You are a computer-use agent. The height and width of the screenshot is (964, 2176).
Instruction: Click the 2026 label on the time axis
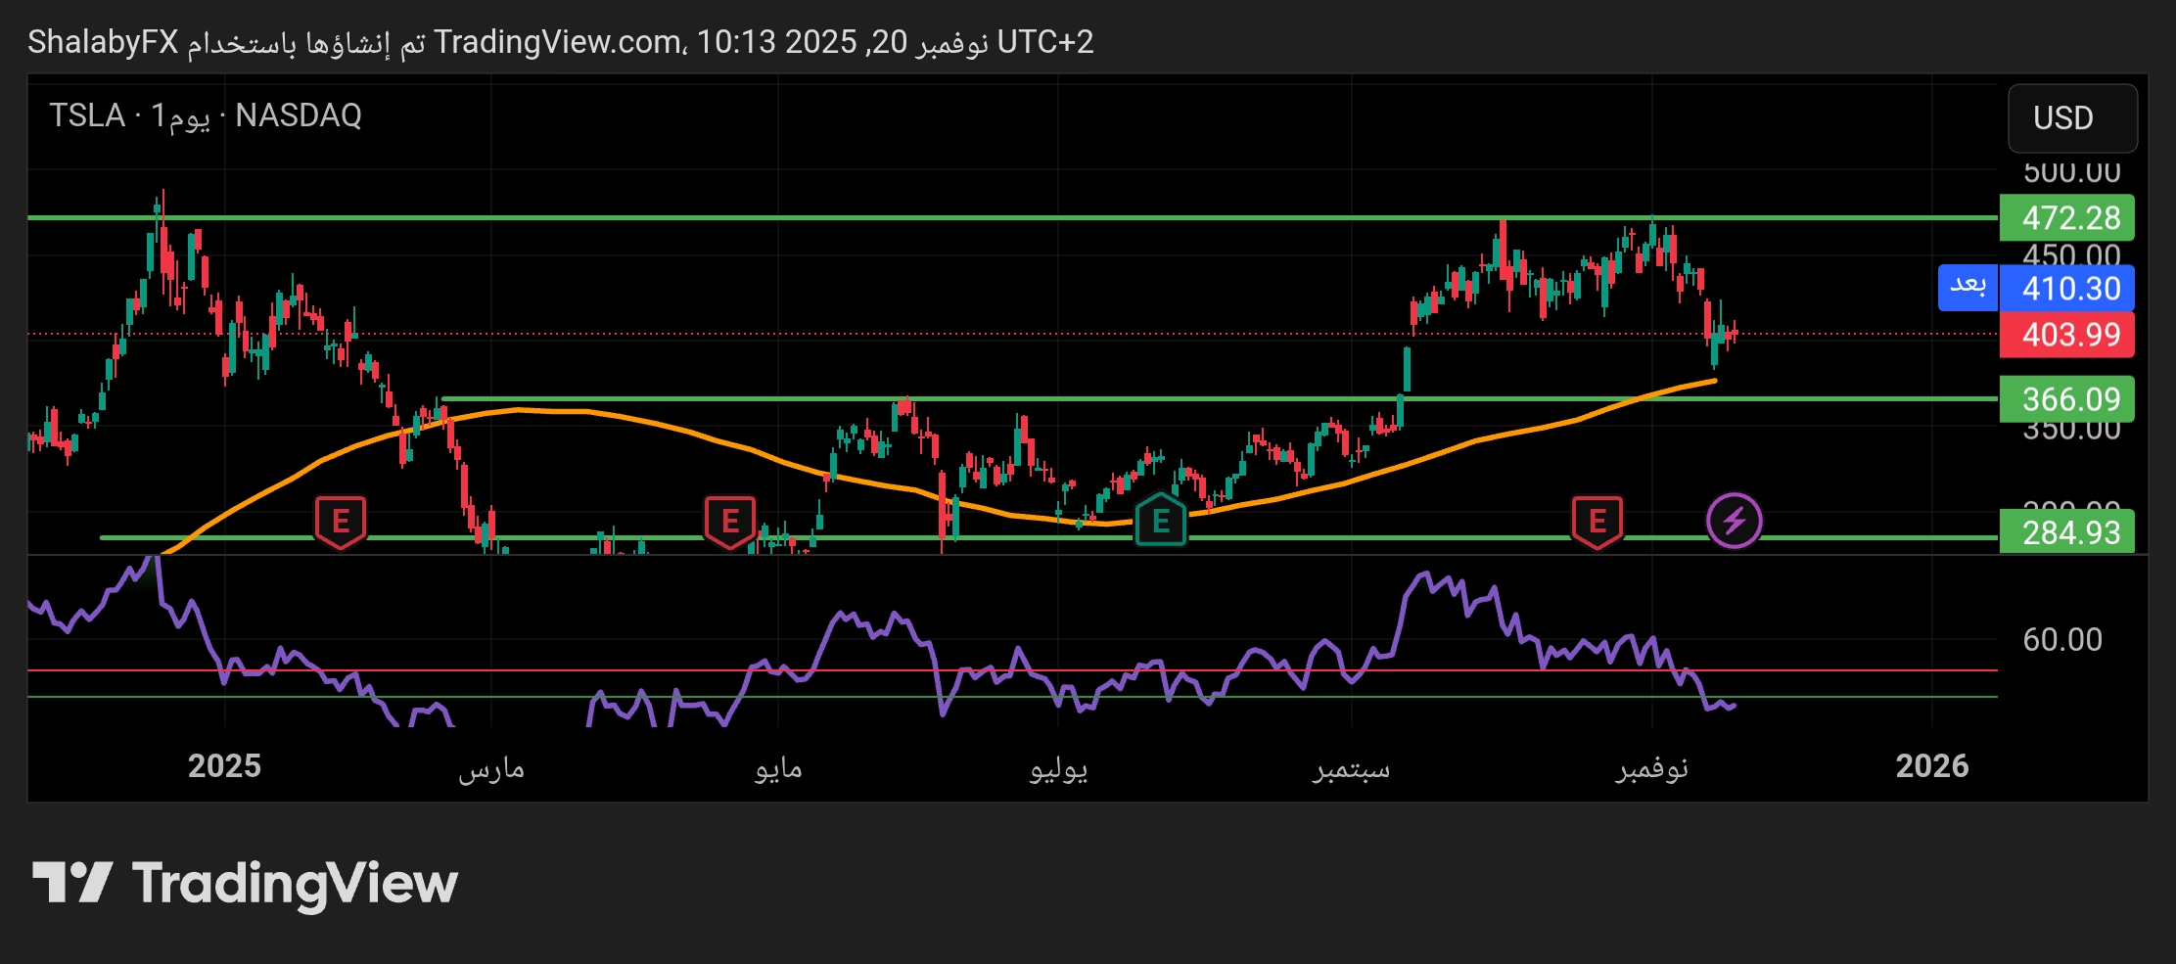coord(1931,765)
